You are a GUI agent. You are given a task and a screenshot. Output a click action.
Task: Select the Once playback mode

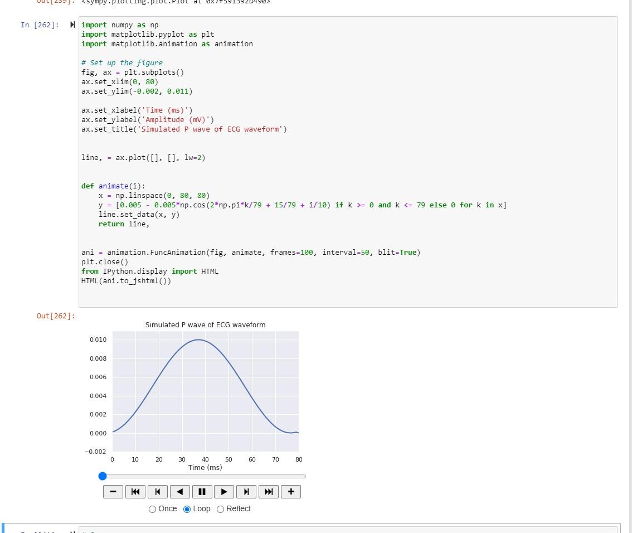point(152,509)
